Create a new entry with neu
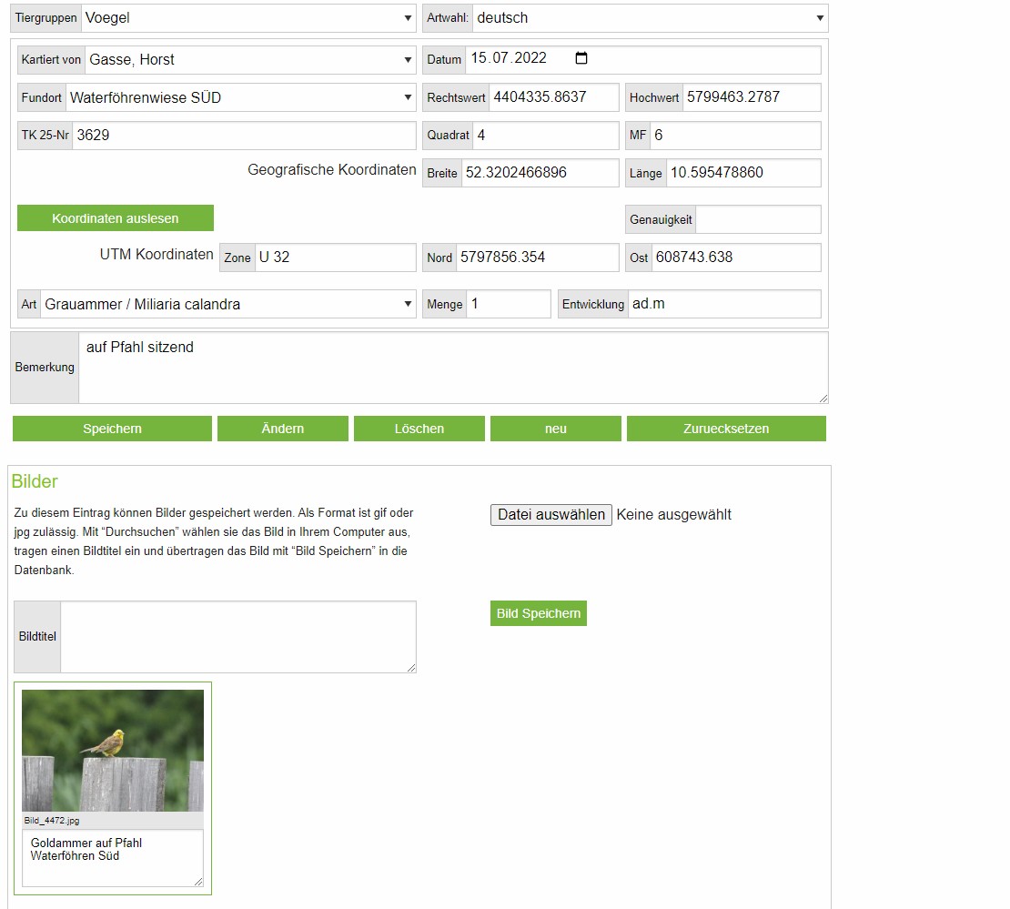This screenshot has height=909, width=1010. [x=556, y=429]
